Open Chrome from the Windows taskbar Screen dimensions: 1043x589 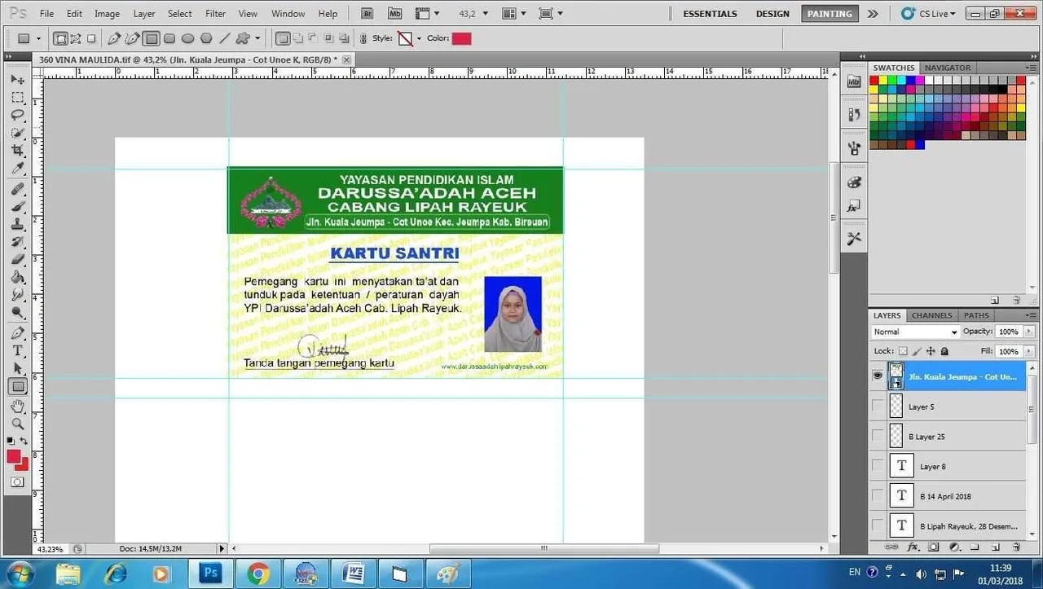(258, 574)
